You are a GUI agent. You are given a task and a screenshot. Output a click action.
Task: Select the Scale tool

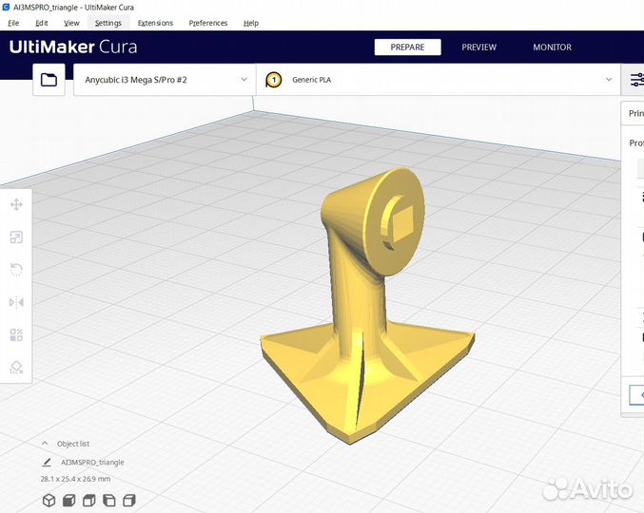point(16,237)
